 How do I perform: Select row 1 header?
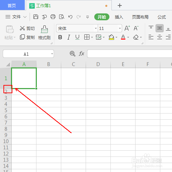(6, 78)
